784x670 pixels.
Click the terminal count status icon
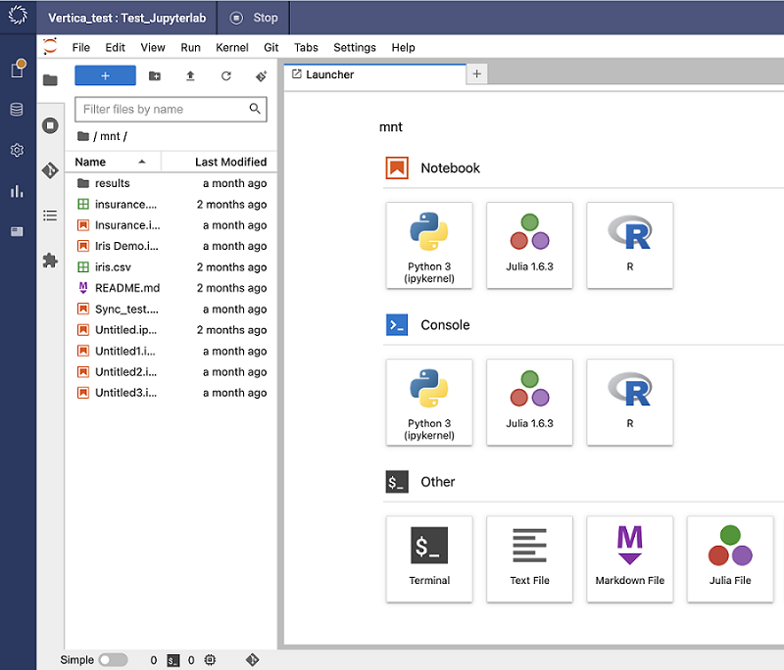click(173, 660)
